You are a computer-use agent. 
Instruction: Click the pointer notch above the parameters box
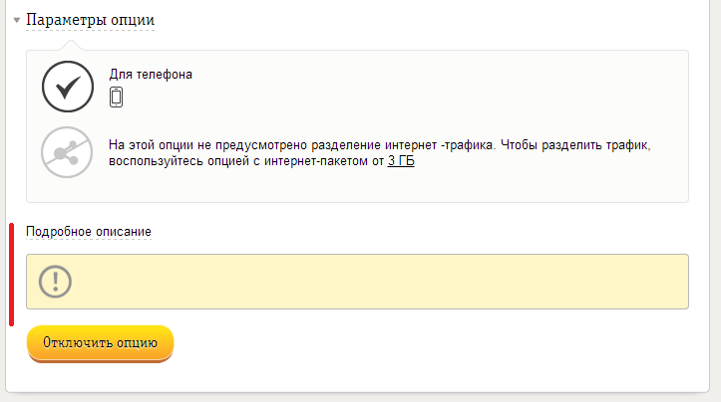tap(71, 45)
